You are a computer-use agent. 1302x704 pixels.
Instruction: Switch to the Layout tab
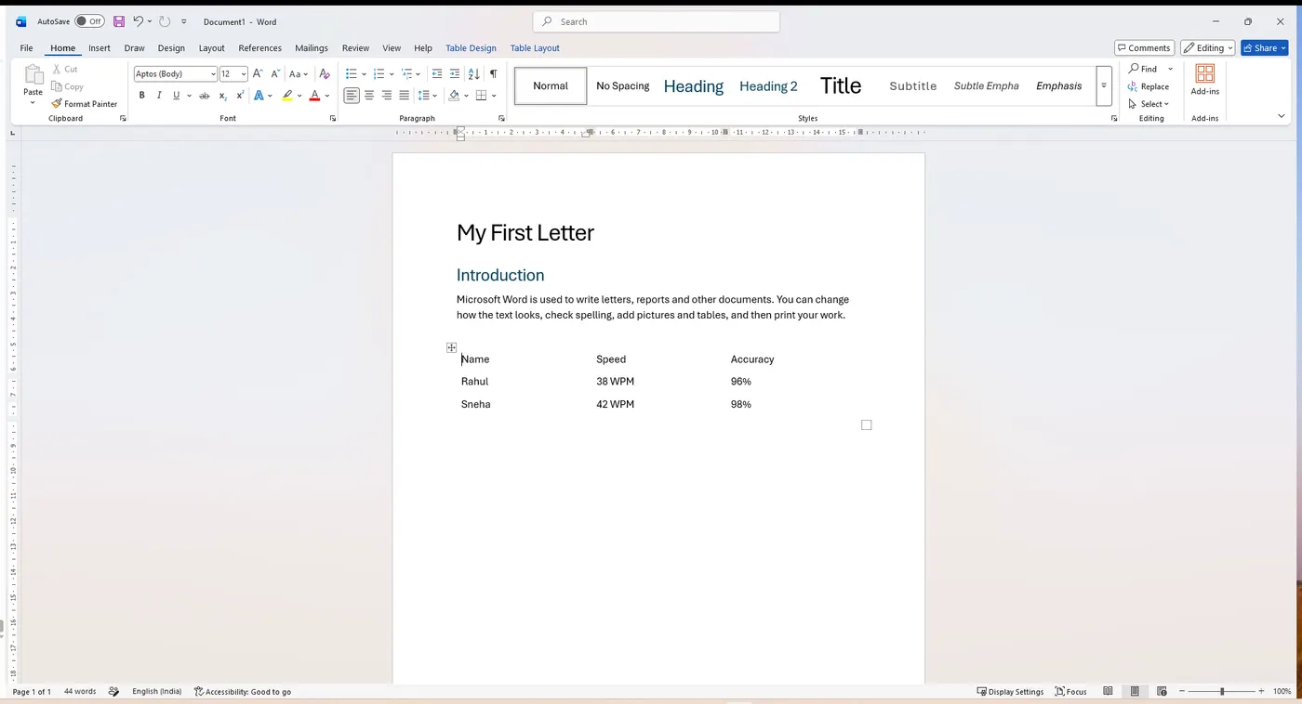tap(211, 47)
